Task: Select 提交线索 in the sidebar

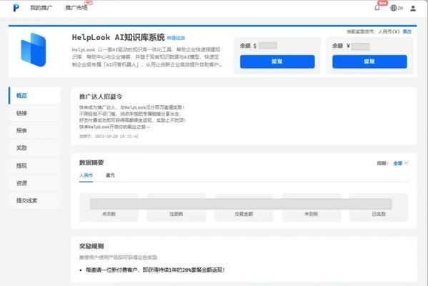Action: click(x=34, y=200)
